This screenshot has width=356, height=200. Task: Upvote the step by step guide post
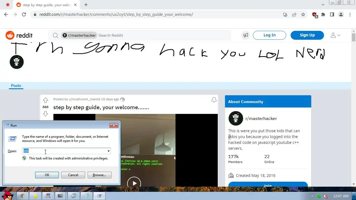[45, 100]
